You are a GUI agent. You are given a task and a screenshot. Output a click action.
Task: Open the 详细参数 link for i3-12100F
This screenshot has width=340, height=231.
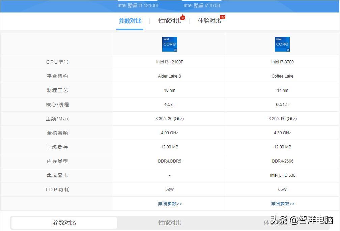(169, 204)
